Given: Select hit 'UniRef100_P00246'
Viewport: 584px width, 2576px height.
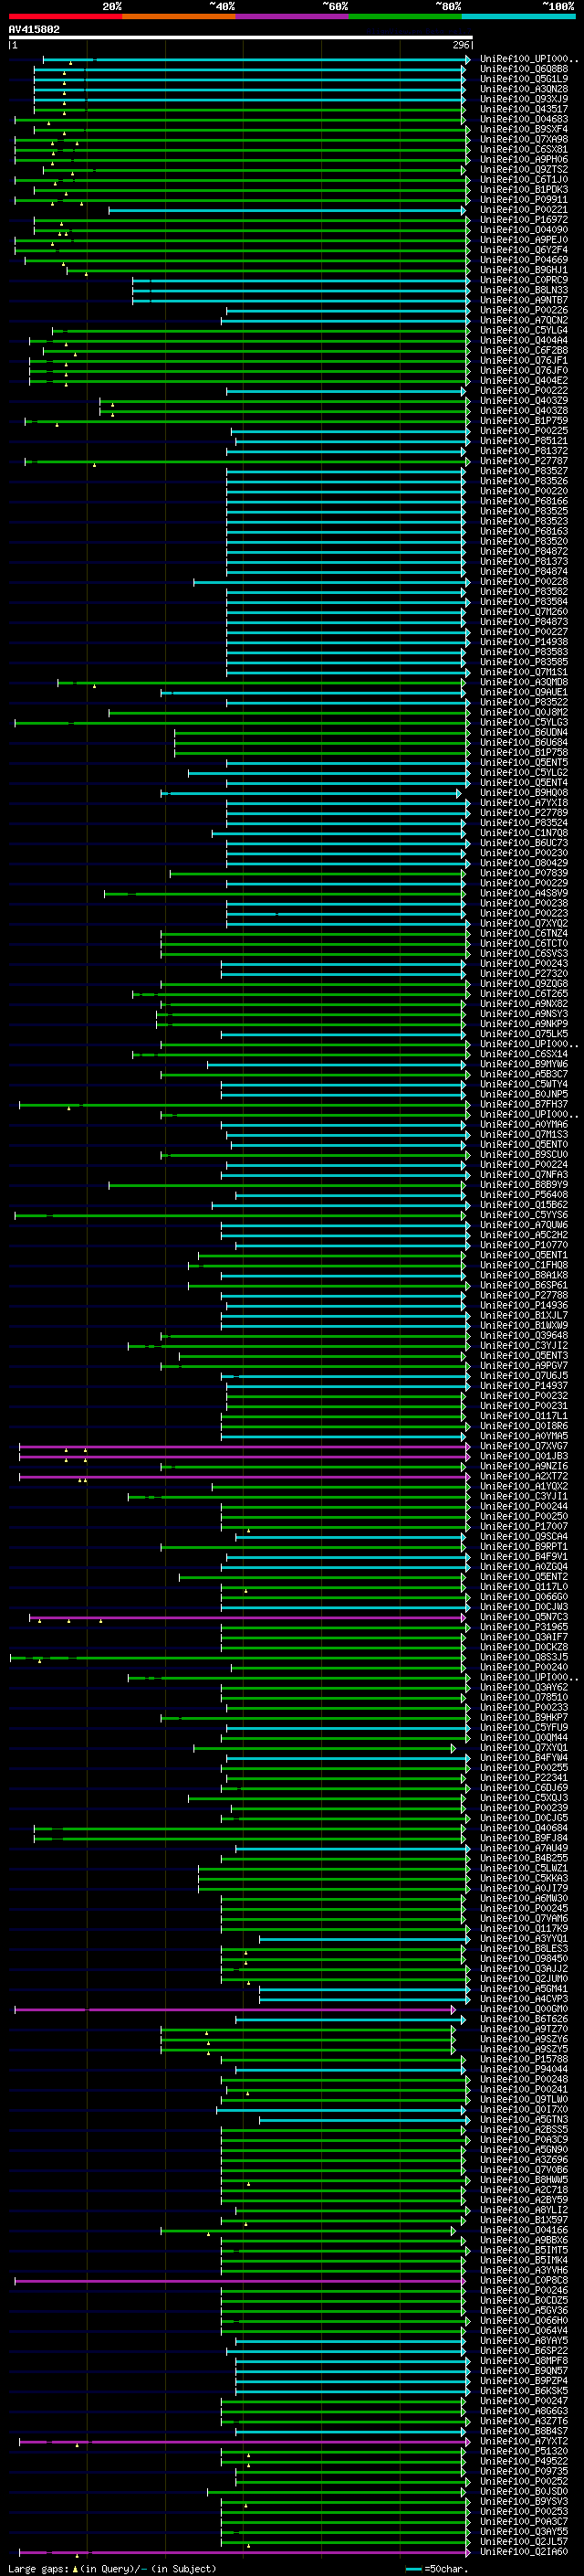Looking at the screenshot, I should click(x=524, y=2291).
